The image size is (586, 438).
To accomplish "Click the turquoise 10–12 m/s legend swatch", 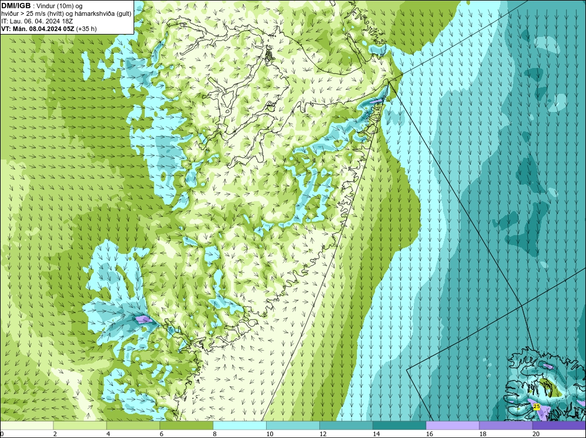I will [293, 425].
